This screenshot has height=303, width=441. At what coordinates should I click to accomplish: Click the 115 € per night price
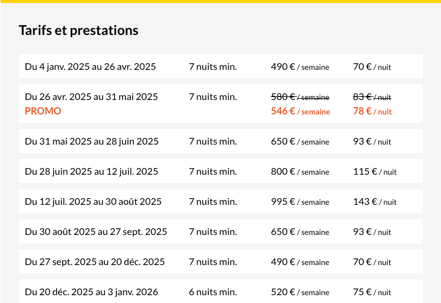pos(375,171)
